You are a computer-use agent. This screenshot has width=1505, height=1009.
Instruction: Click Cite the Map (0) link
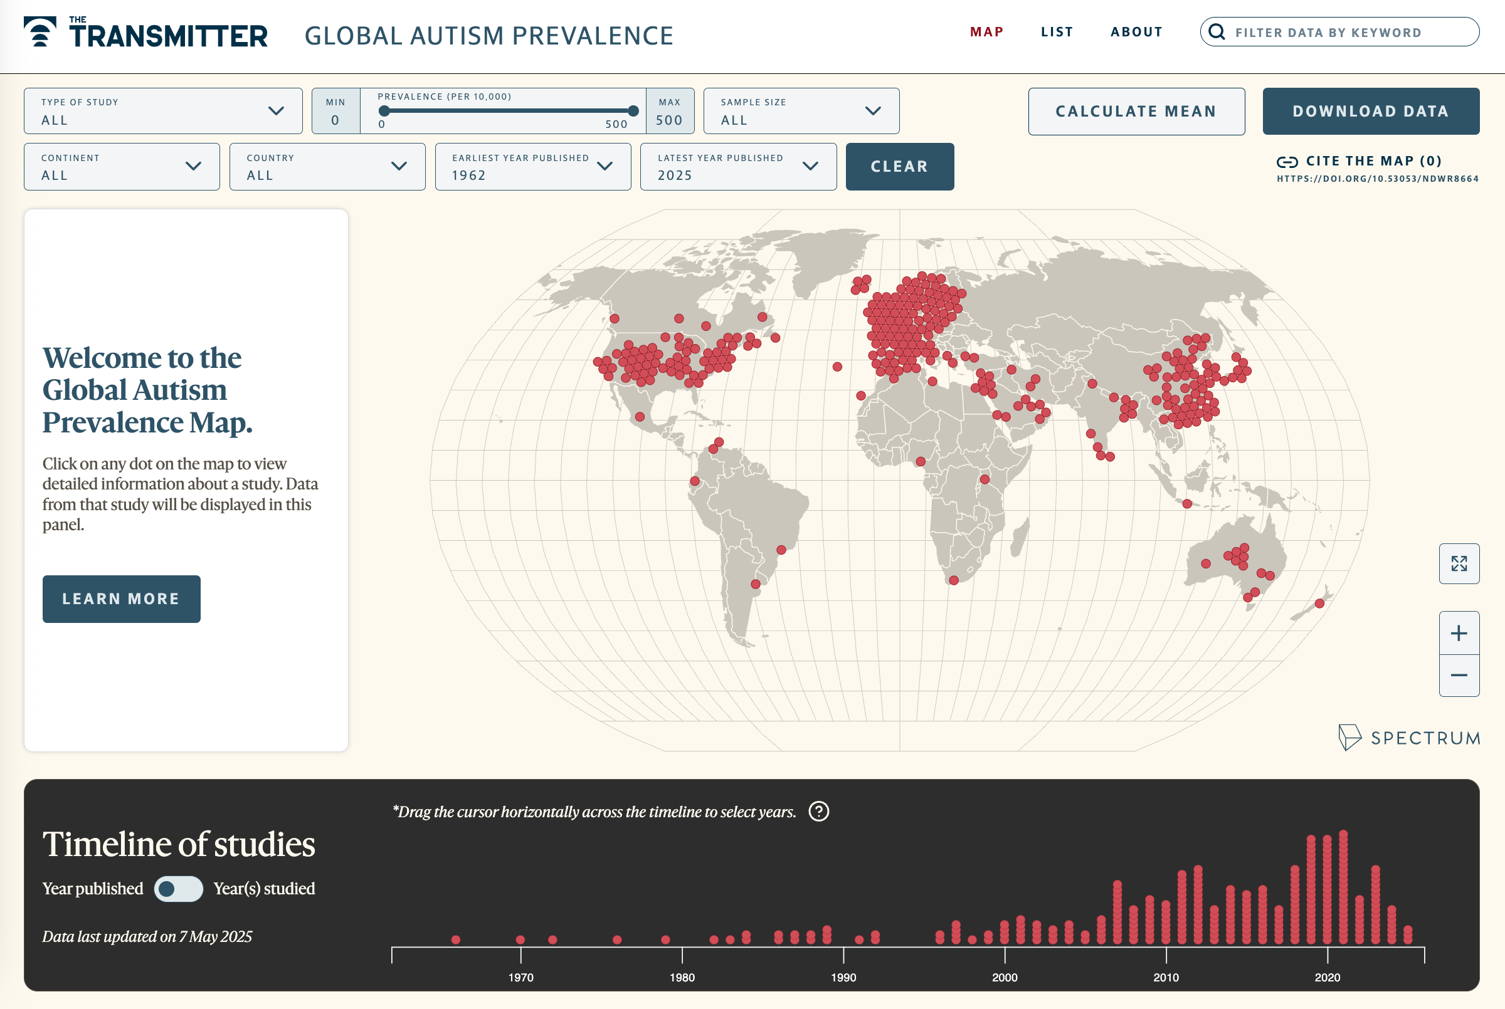coord(1373,161)
